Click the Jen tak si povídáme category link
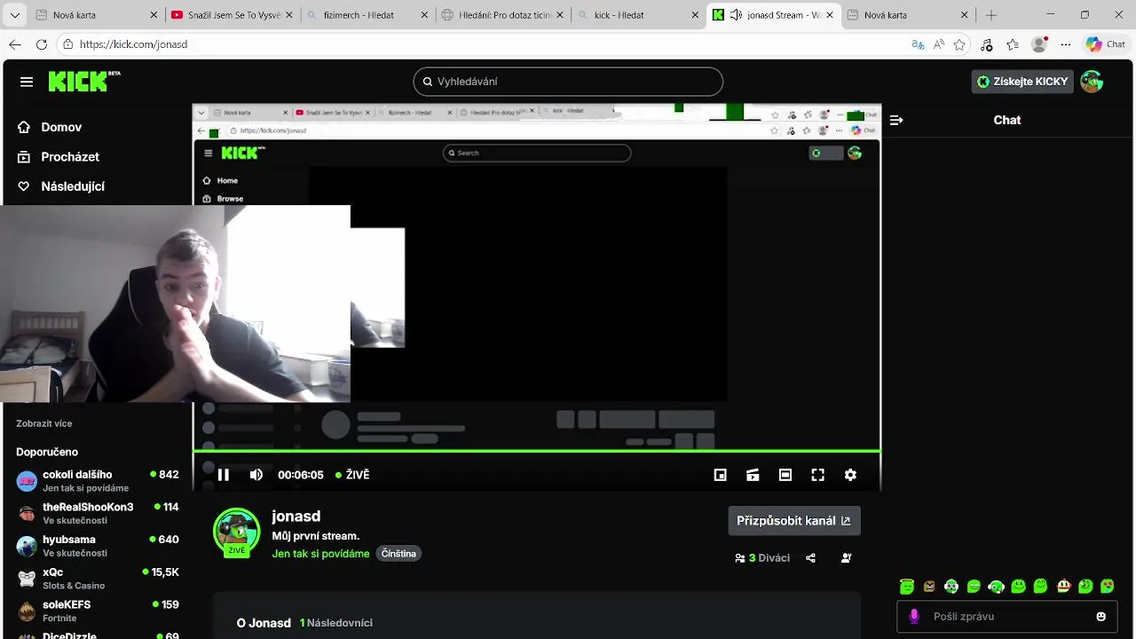Image resolution: width=1136 pixels, height=639 pixels. [x=320, y=554]
